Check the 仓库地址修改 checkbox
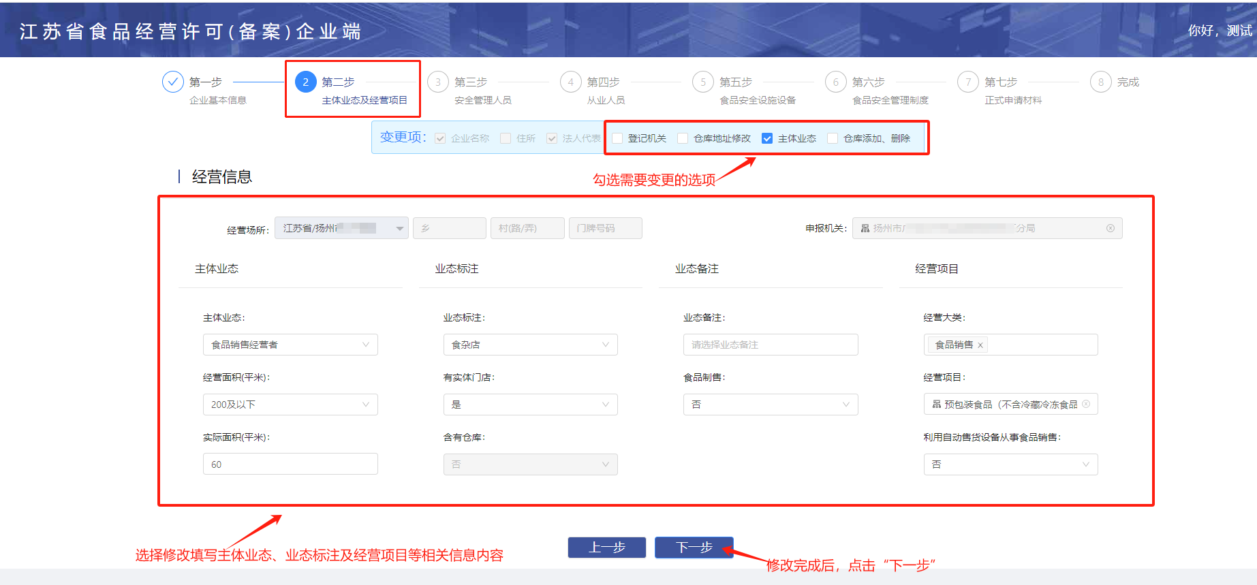Viewport: 1257px width, 585px height. coord(683,138)
